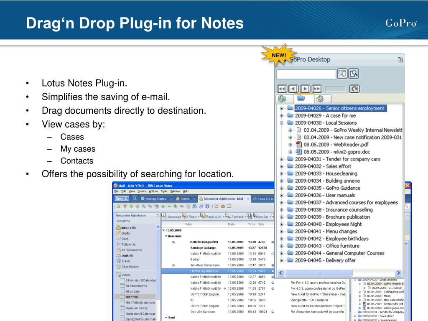Viewport: 428px width, 321px height.
Task: Click the GoPro Desktop search input field
Action: point(306,74)
